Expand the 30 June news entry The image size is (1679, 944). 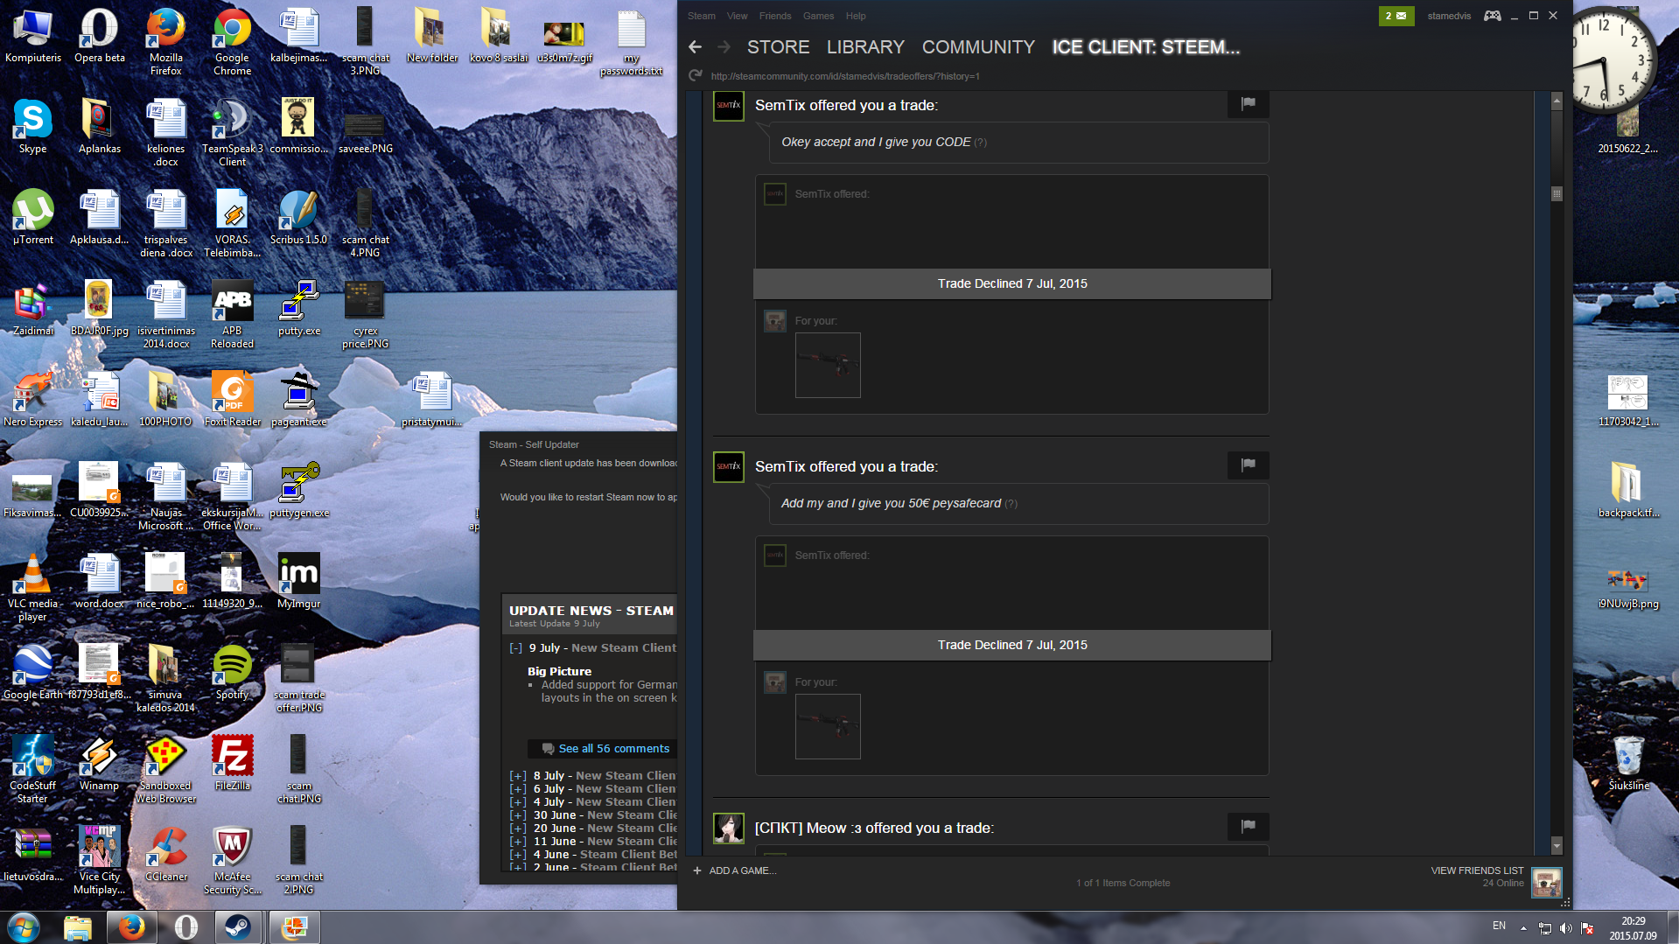click(518, 815)
